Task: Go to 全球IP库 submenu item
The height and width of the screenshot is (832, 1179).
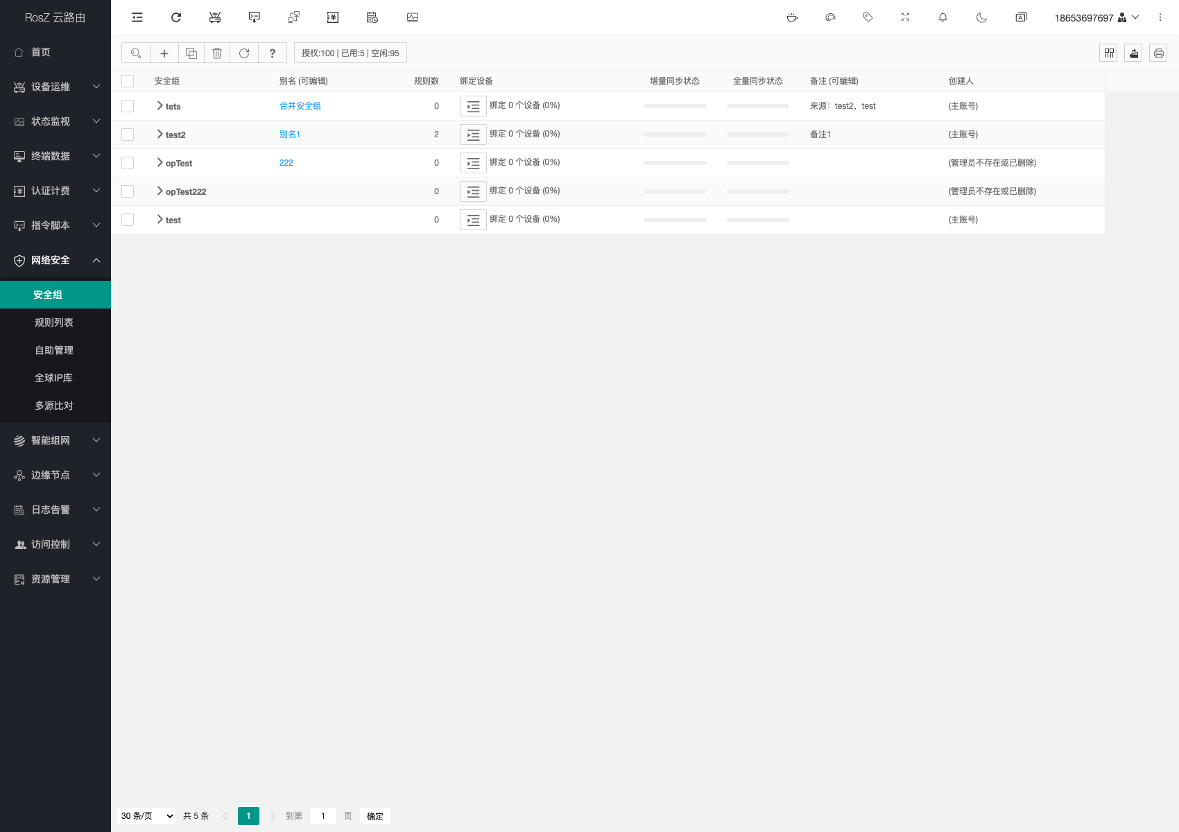Action: pos(54,378)
